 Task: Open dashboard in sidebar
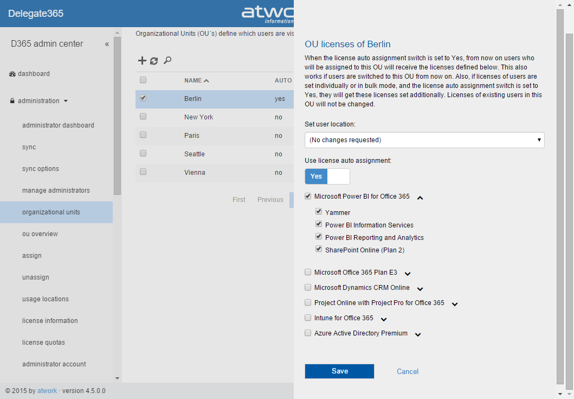[34, 74]
